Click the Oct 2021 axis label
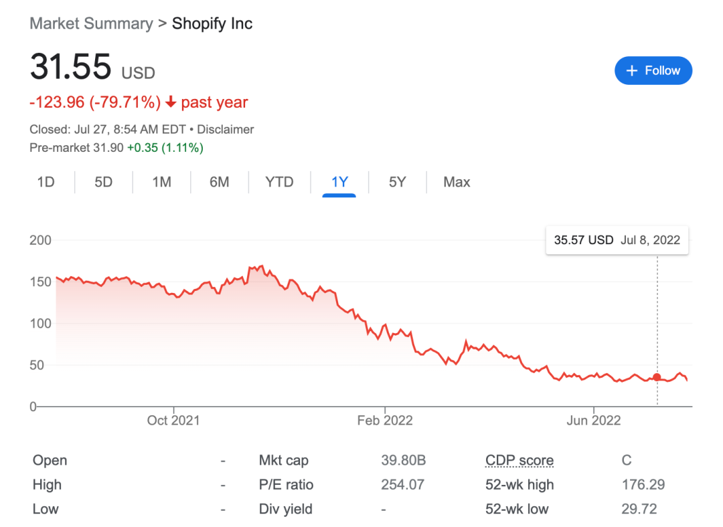Screen dimensions: 723x527 tap(173, 420)
